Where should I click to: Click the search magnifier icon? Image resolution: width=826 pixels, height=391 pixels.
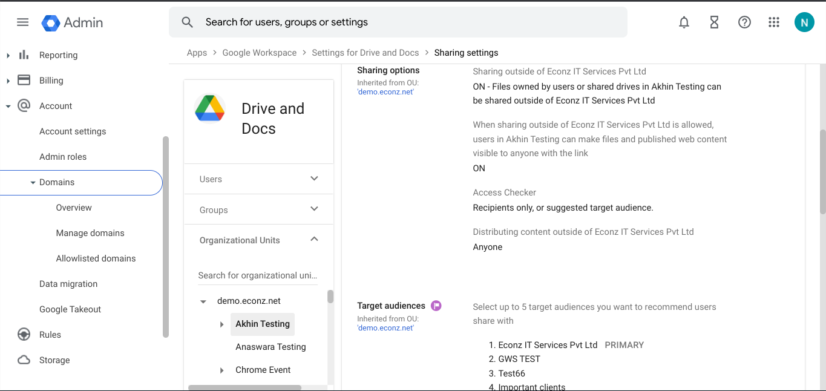pyautogui.click(x=188, y=22)
